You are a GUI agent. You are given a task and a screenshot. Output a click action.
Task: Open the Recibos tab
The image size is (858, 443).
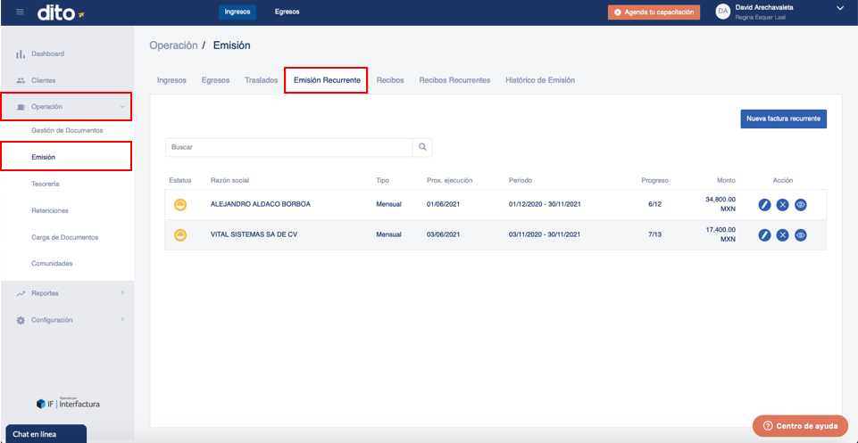390,80
